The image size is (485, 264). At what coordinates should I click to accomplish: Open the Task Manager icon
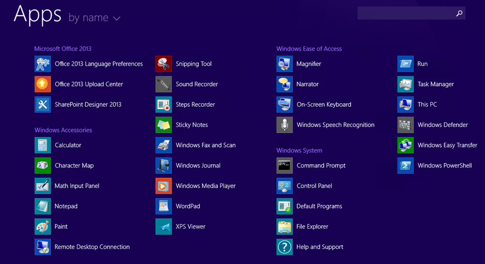[x=405, y=84]
